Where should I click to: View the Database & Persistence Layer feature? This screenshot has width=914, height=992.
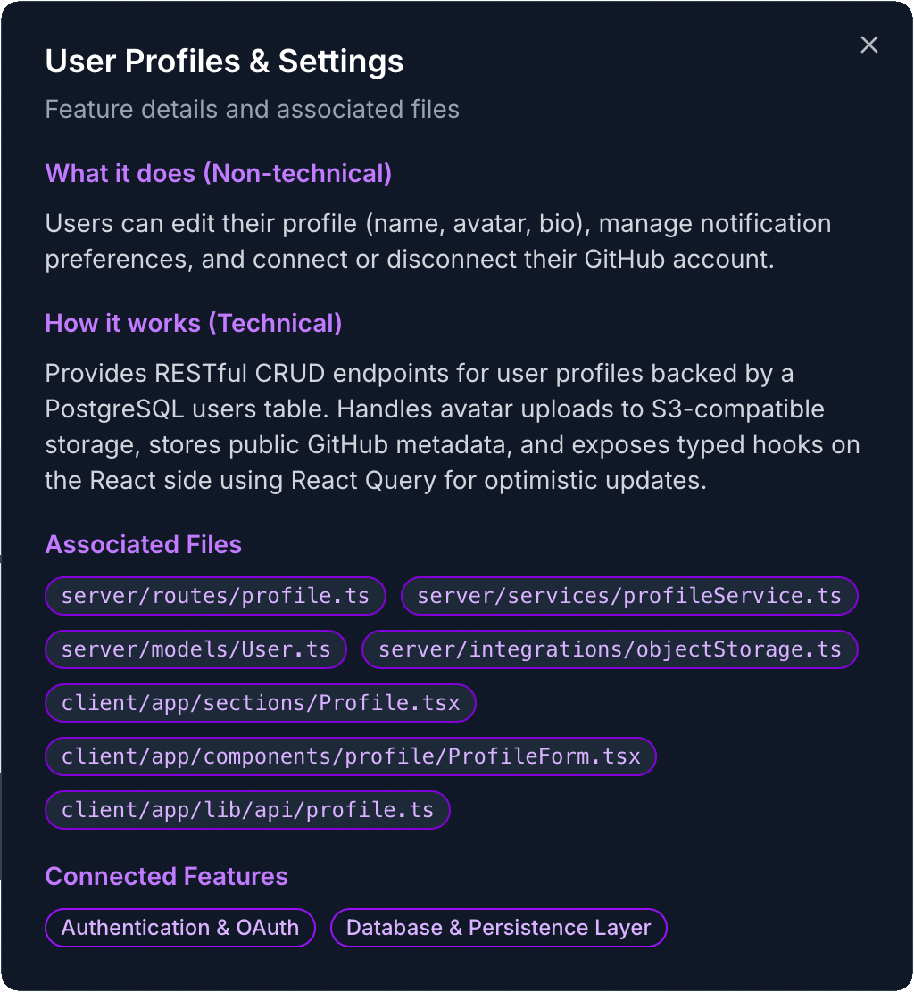click(x=498, y=928)
